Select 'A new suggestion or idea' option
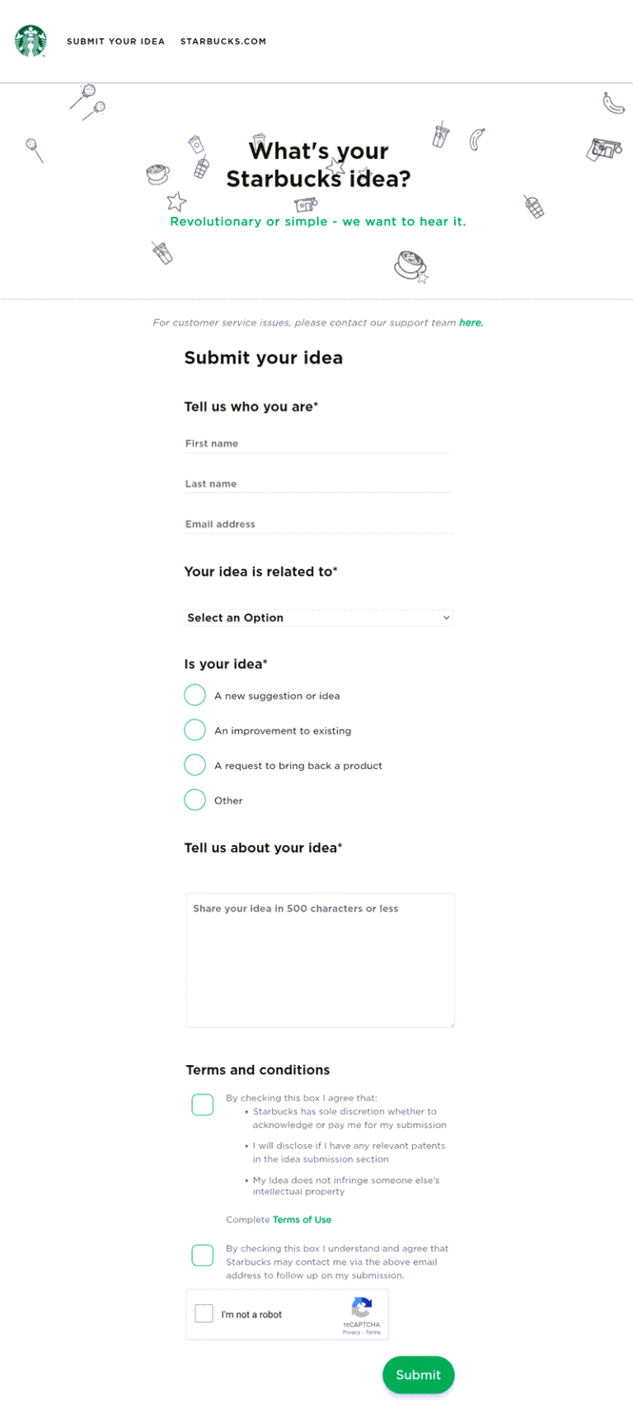This screenshot has height=1422, width=633. coord(195,695)
